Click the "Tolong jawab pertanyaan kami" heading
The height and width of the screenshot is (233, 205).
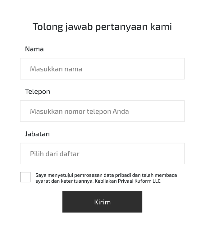point(102,27)
